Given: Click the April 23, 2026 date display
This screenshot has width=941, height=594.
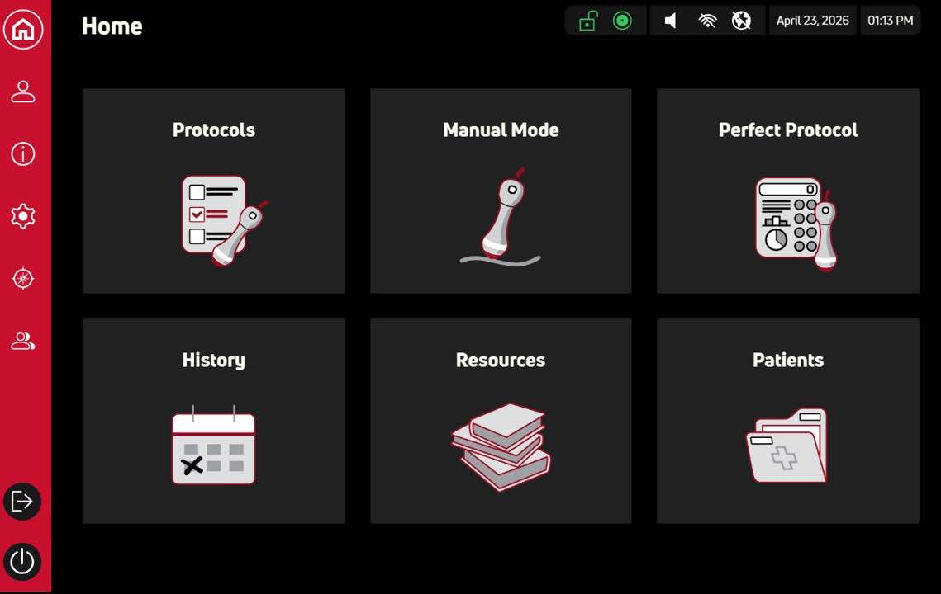Looking at the screenshot, I should 813,21.
